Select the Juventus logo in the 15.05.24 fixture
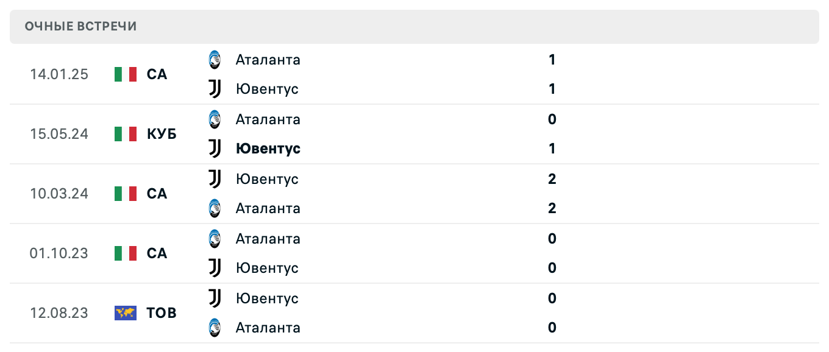The image size is (829, 352). (215, 149)
